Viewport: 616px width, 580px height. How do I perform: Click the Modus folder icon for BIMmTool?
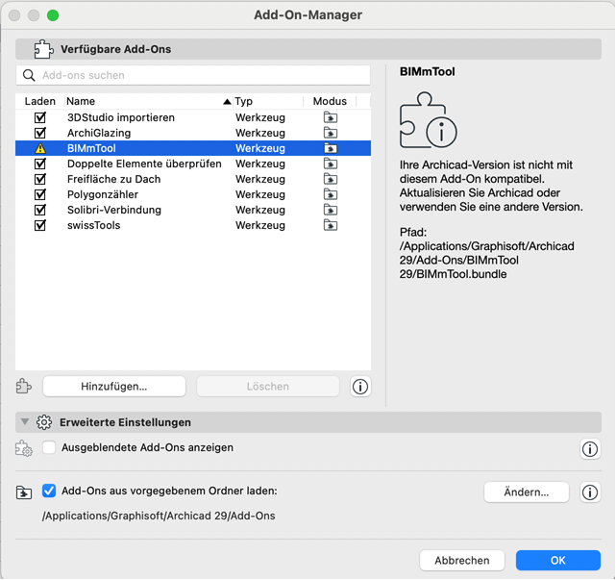[331, 148]
